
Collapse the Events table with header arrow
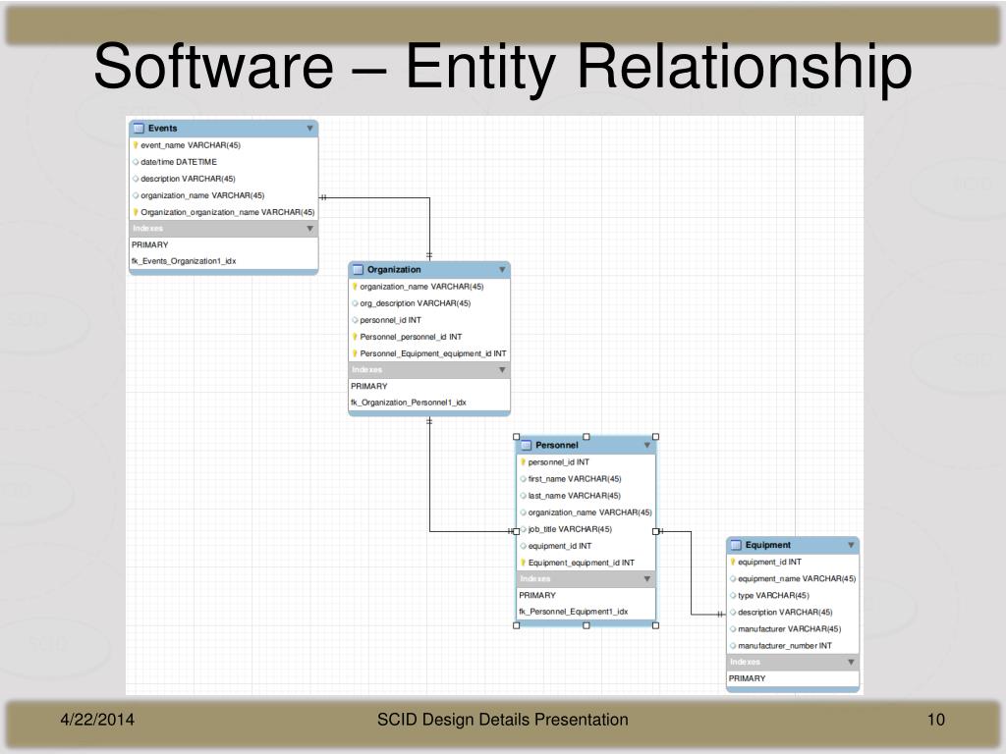click(x=309, y=129)
